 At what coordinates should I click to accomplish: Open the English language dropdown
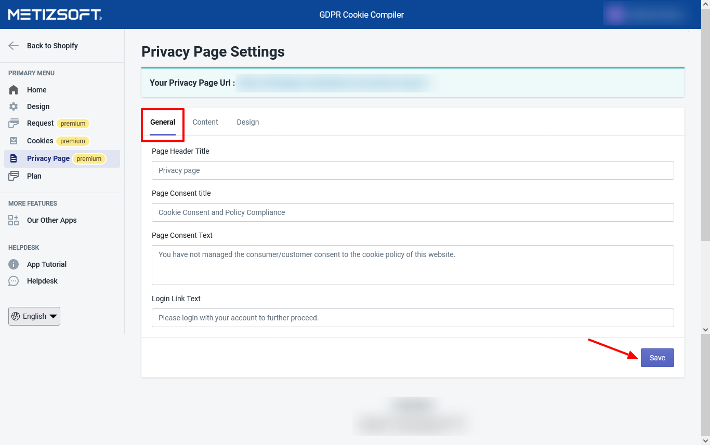pyautogui.click(x=34, y=316)
